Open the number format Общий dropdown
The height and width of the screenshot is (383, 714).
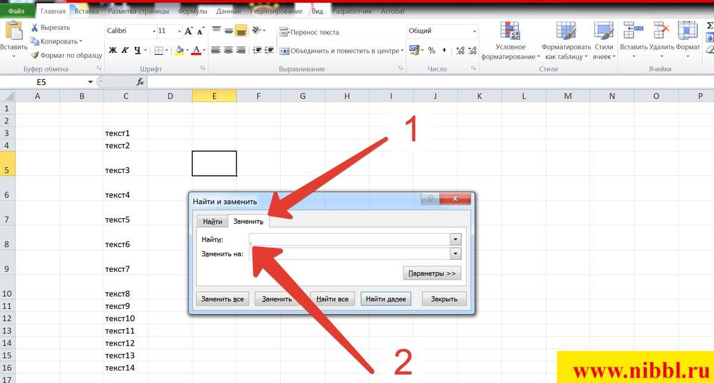point(474,31)
